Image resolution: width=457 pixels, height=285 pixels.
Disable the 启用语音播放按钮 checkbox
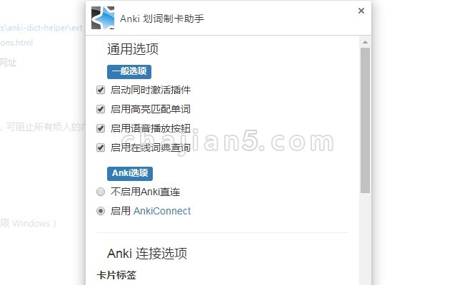[x=101, y=128]
